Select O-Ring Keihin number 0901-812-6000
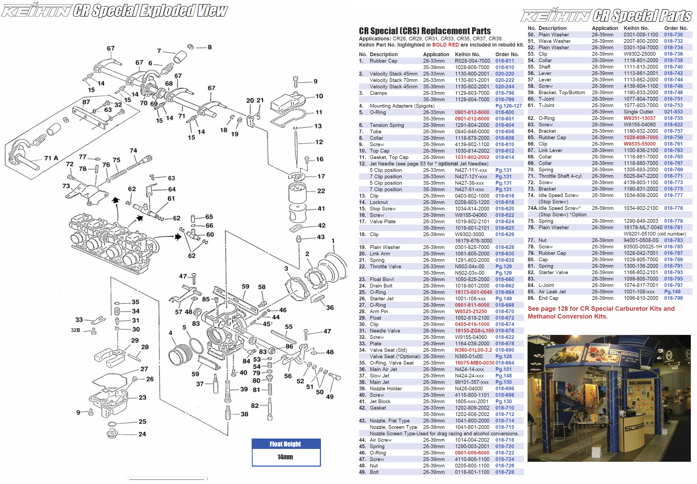Viewport: 697px width, 484px height. 472,112
